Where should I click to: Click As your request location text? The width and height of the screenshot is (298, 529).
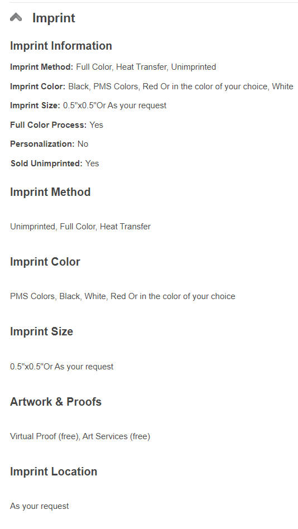40,506
